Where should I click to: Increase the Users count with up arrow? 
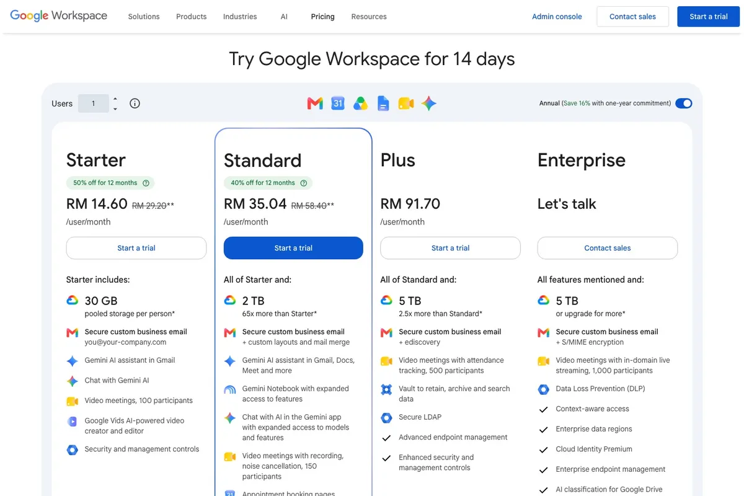coord(115,98)
